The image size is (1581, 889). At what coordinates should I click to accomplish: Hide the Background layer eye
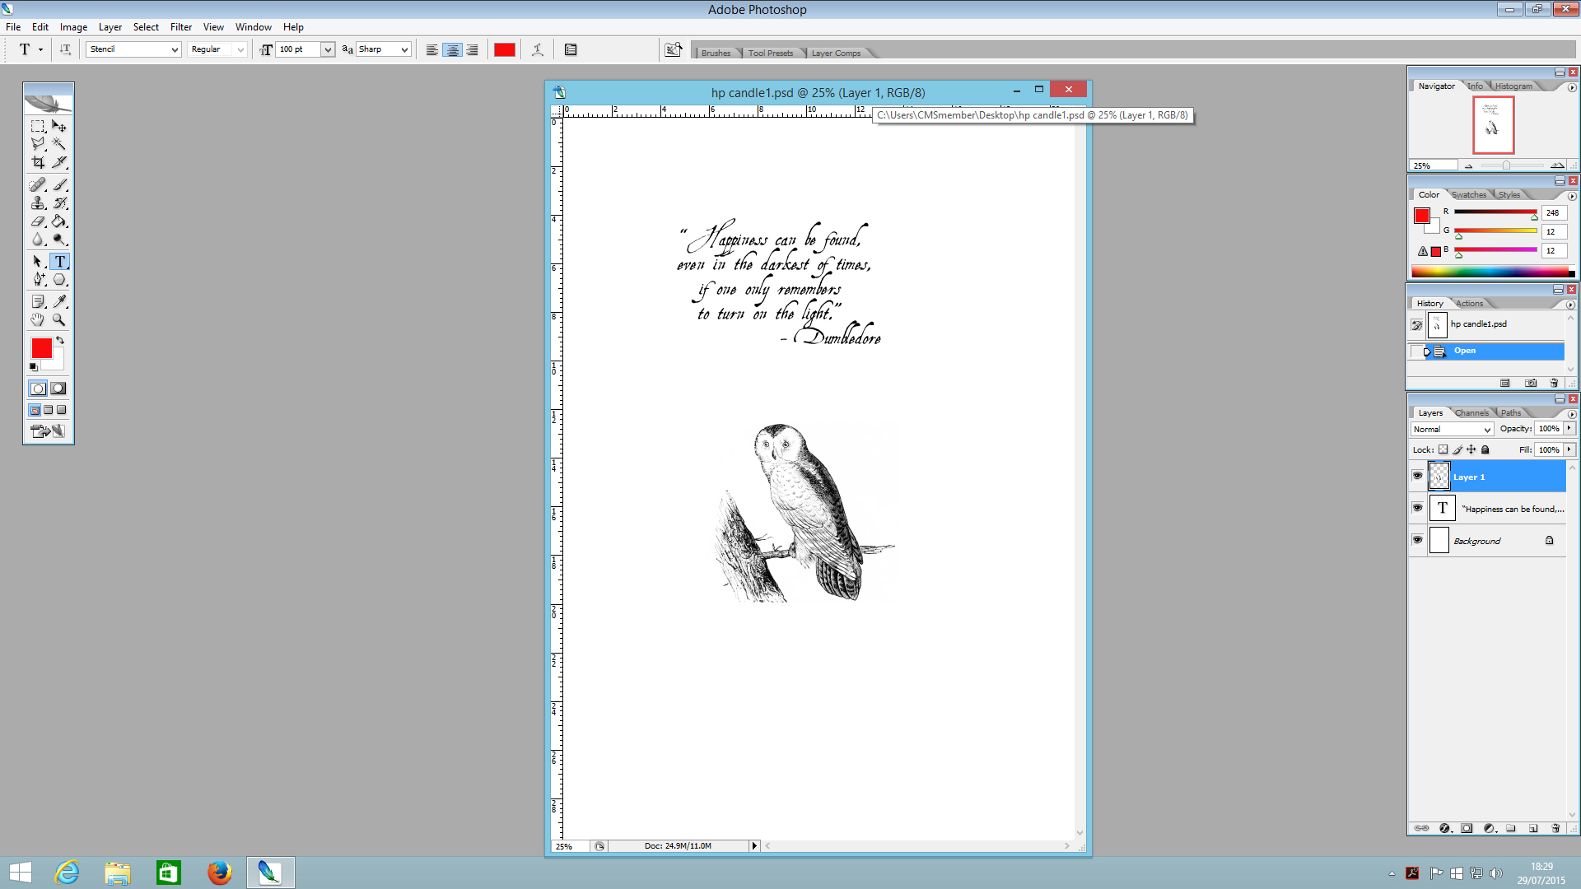1417,540
